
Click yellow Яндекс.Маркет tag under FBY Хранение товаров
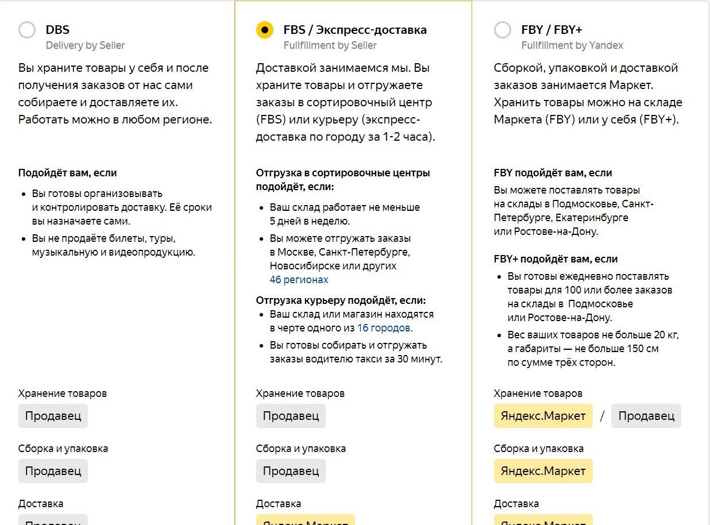[x=543, y=416]
